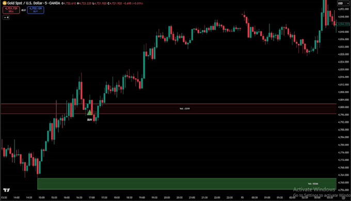The width and height of the screenshot is (351, 201).
Task: Click the 4,800.000 price axis label
Action: coord(343,107)
